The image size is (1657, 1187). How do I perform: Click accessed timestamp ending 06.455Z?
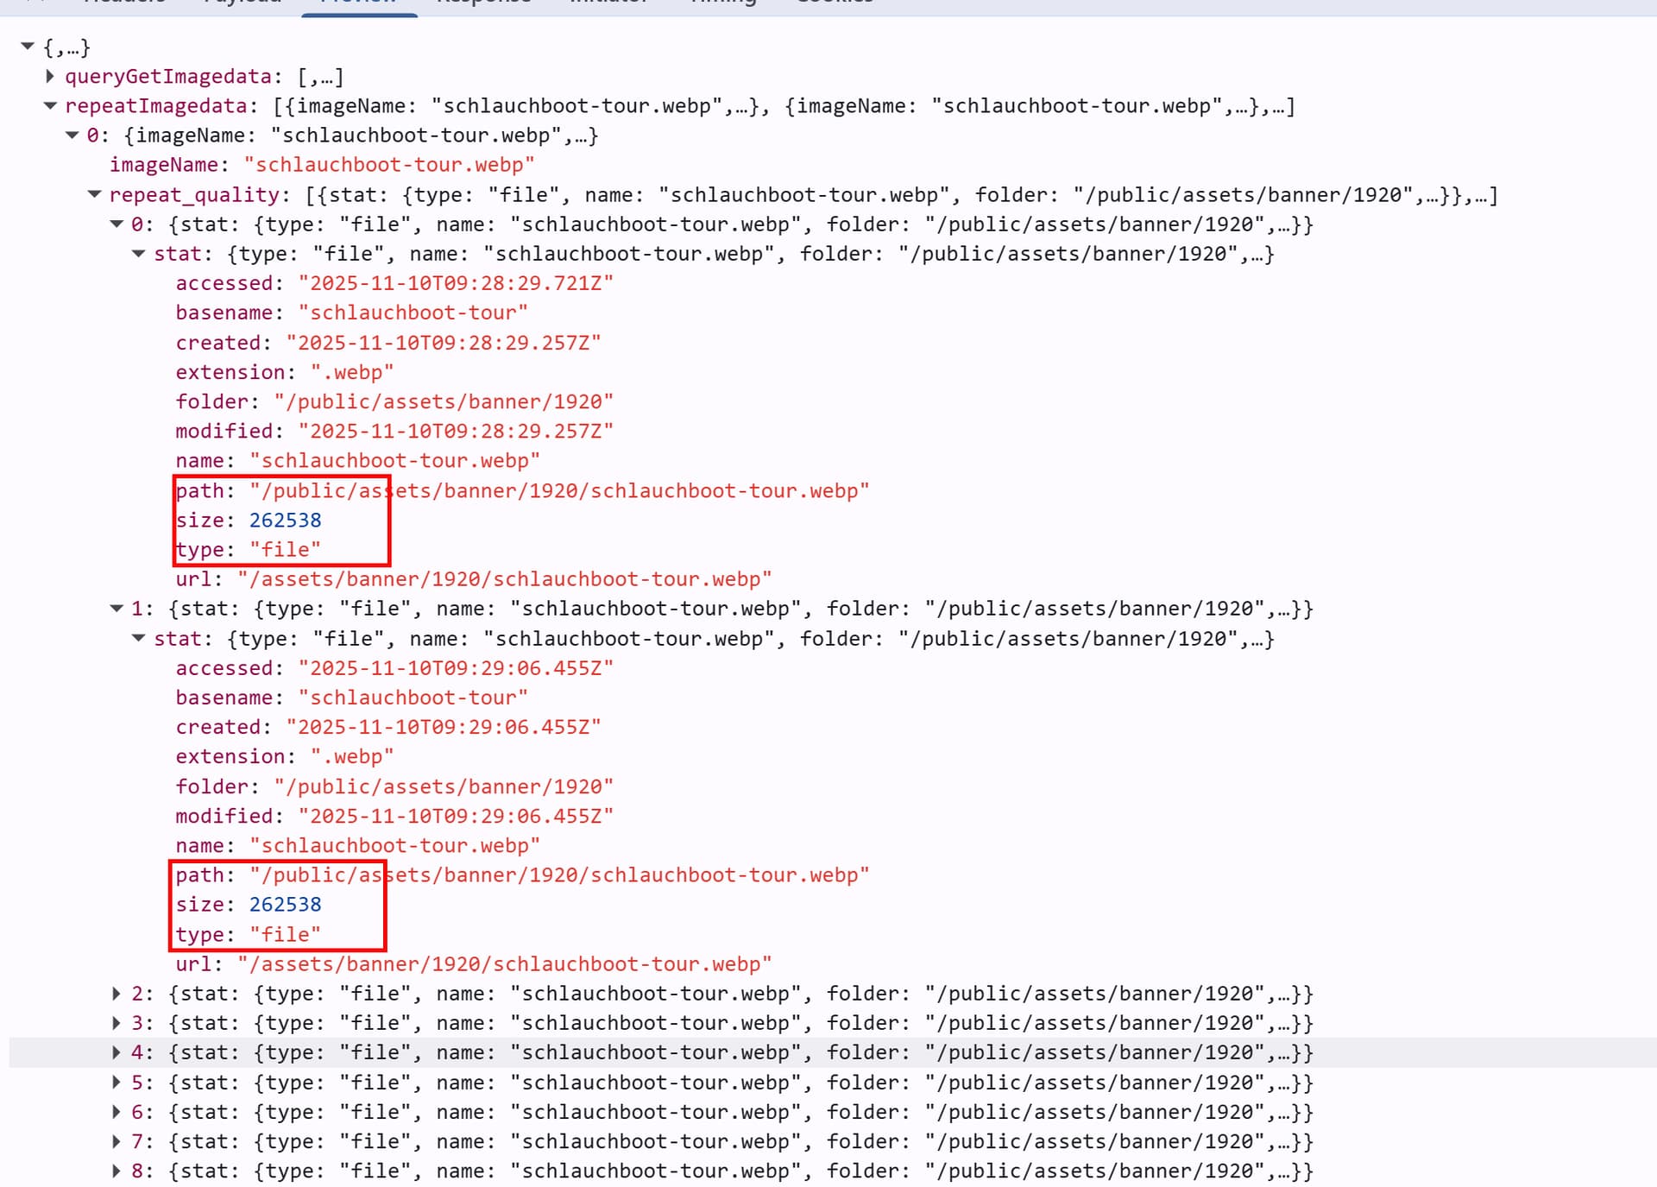point(456,668)
